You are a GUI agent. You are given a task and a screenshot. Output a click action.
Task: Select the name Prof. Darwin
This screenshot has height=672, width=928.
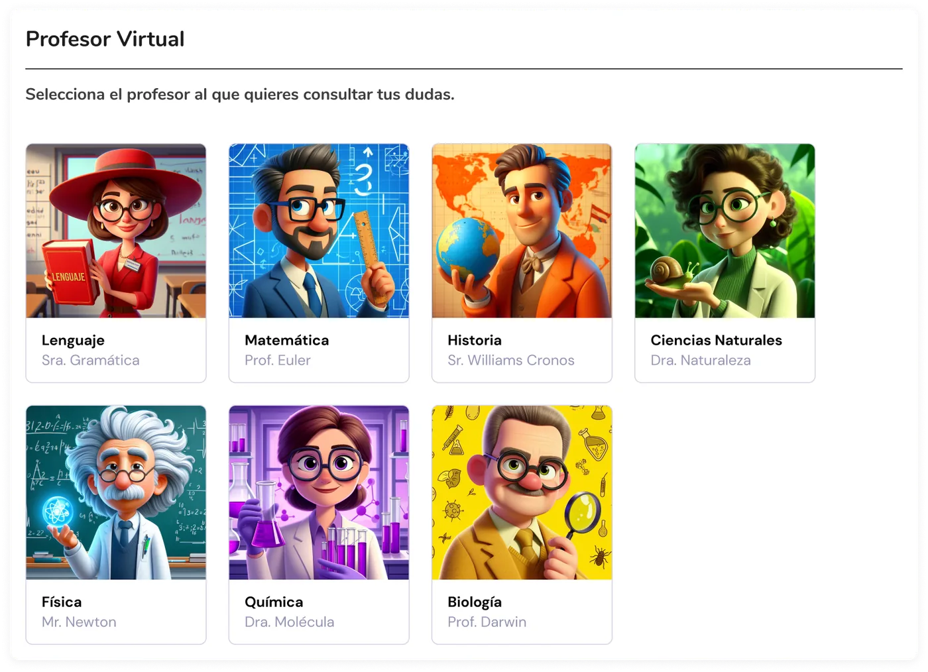(487, 622)
